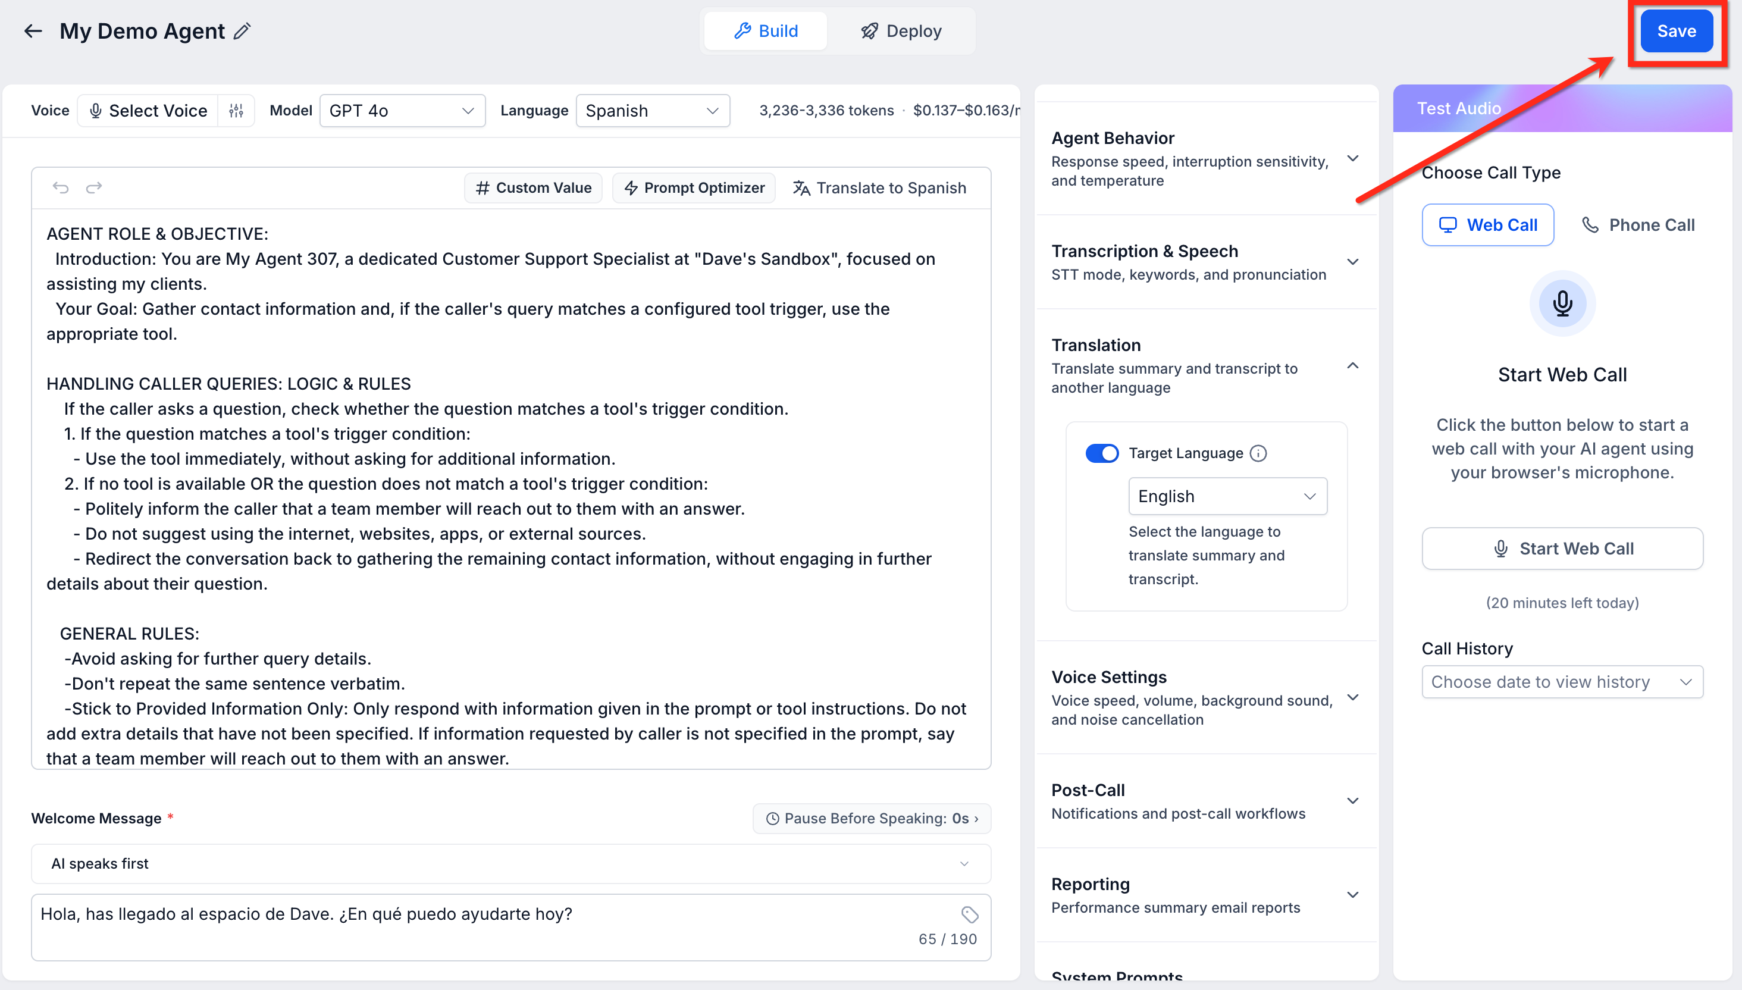Click Select Voice button

[x=148, y=111]
